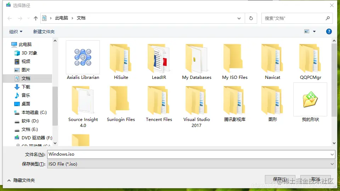340x191 pixels.
Task: Open the Navicat folder icon
Action: [272, 58]
